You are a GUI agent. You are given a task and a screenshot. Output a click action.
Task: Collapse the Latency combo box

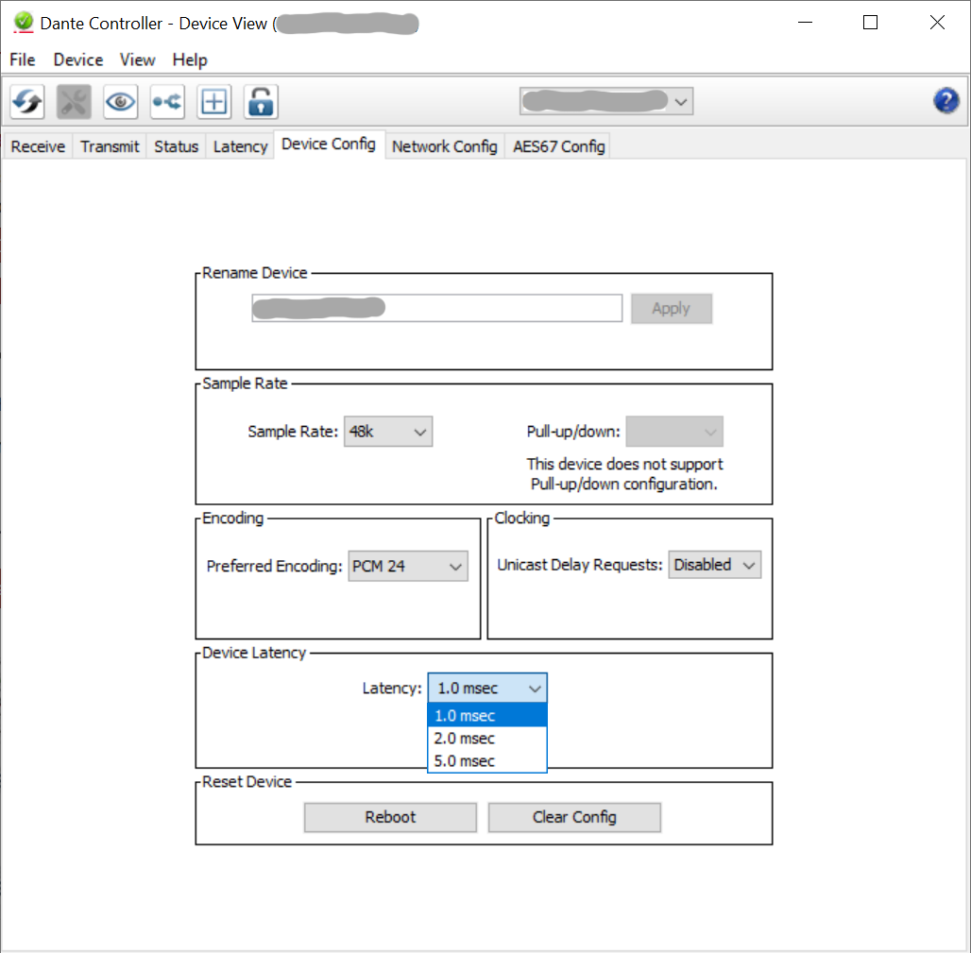487,688
